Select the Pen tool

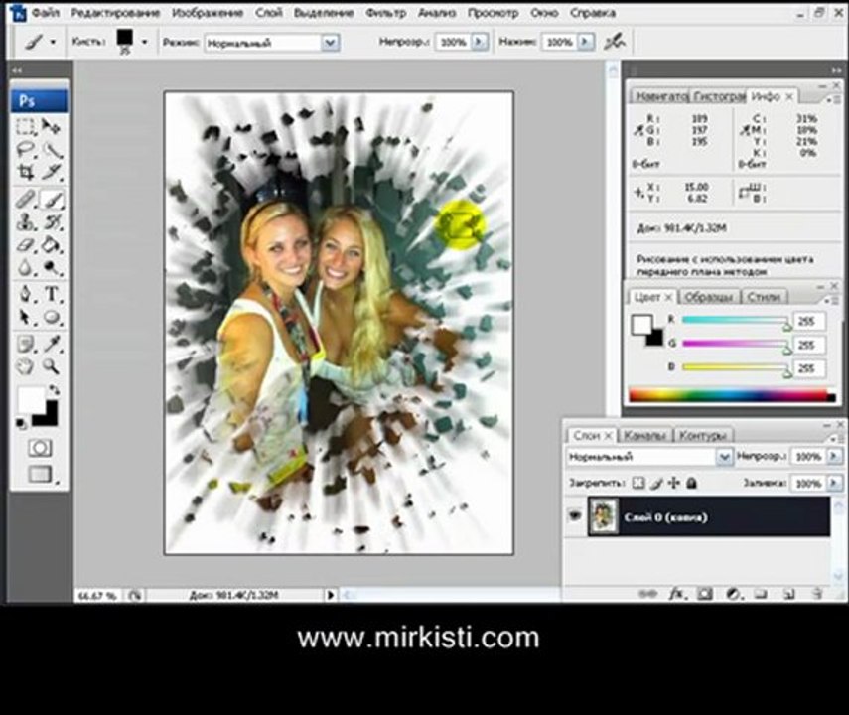click(x=25, y=294)
